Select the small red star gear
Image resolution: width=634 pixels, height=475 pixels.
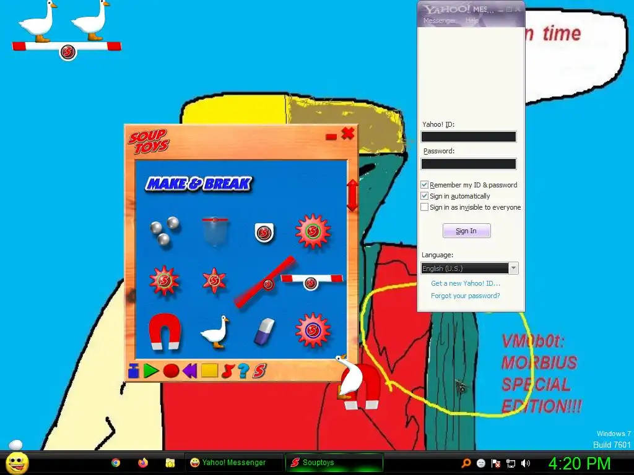pos(214,280)
